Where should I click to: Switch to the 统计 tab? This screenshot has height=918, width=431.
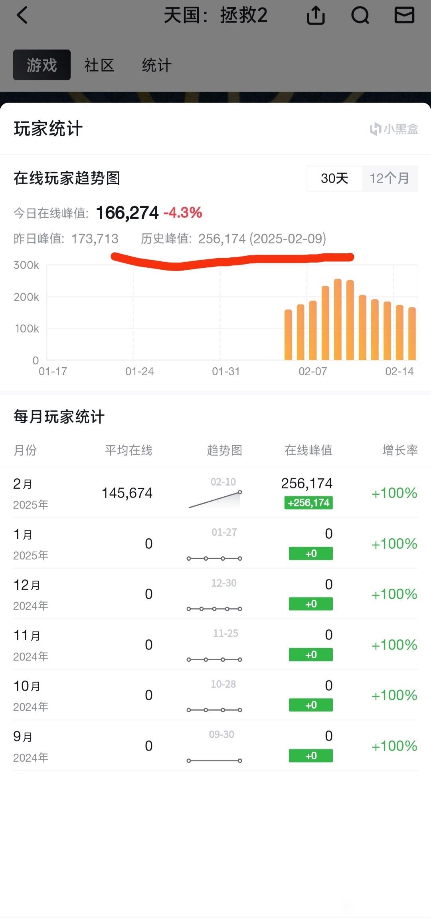point(157,65)
